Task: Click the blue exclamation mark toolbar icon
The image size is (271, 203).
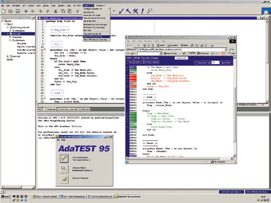Action: 142,11
